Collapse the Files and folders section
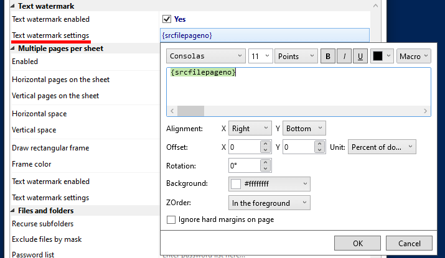The width and height of the screenshot is (445, 258). pyautogui.click(x=12, y=211)
